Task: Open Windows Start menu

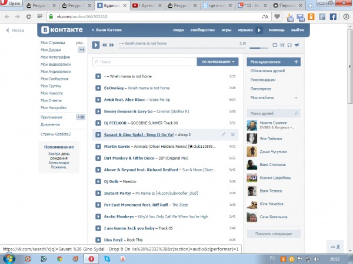Action: click(9, 259)
